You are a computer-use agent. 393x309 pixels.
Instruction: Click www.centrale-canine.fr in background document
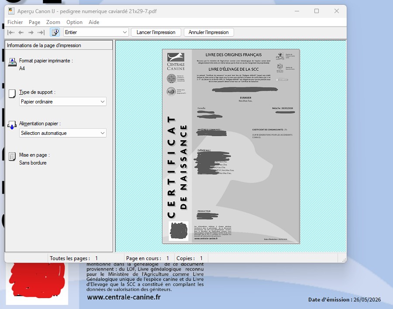(x=124, y=297)
